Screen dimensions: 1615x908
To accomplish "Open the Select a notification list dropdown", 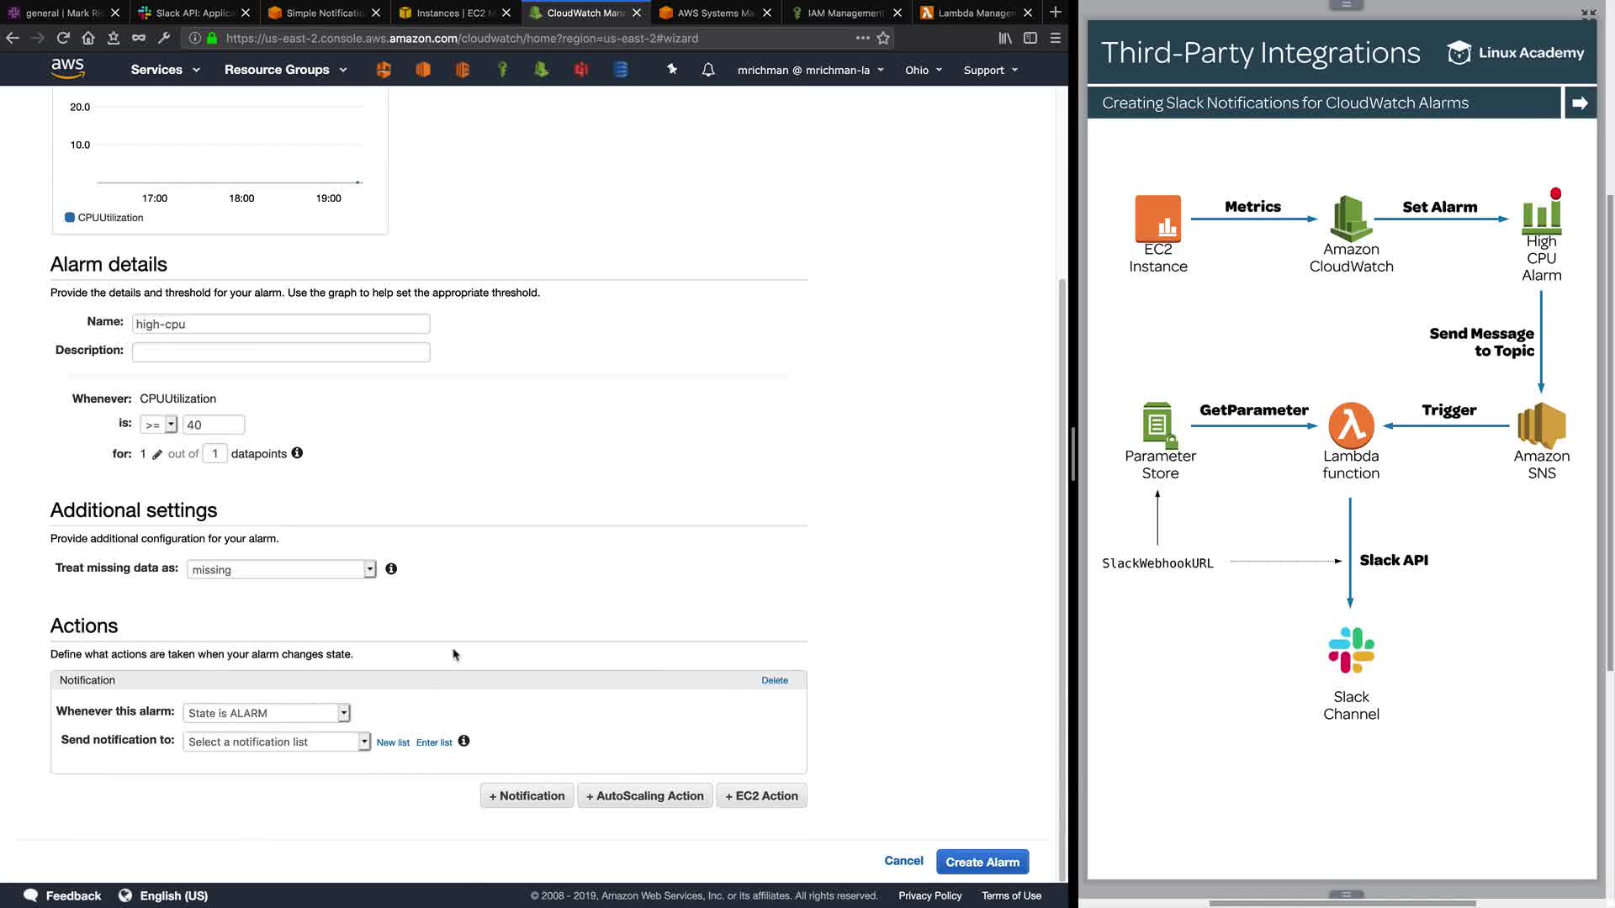I will [x=276, y=742].
